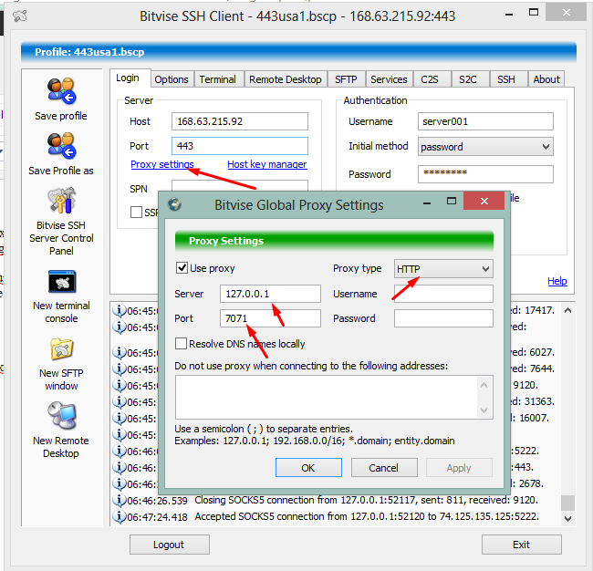The width and height of the screenshot is (593, 571).
Task: Open a New SFTP window
Action: [62, 348]
